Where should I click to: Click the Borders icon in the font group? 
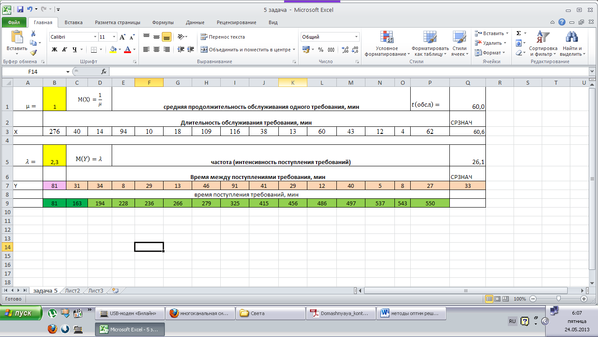[x=93, y=50]
